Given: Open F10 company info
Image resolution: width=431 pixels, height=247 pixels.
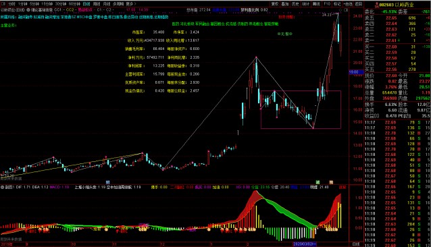Looking at the screenshot, I should pos(327,4).
